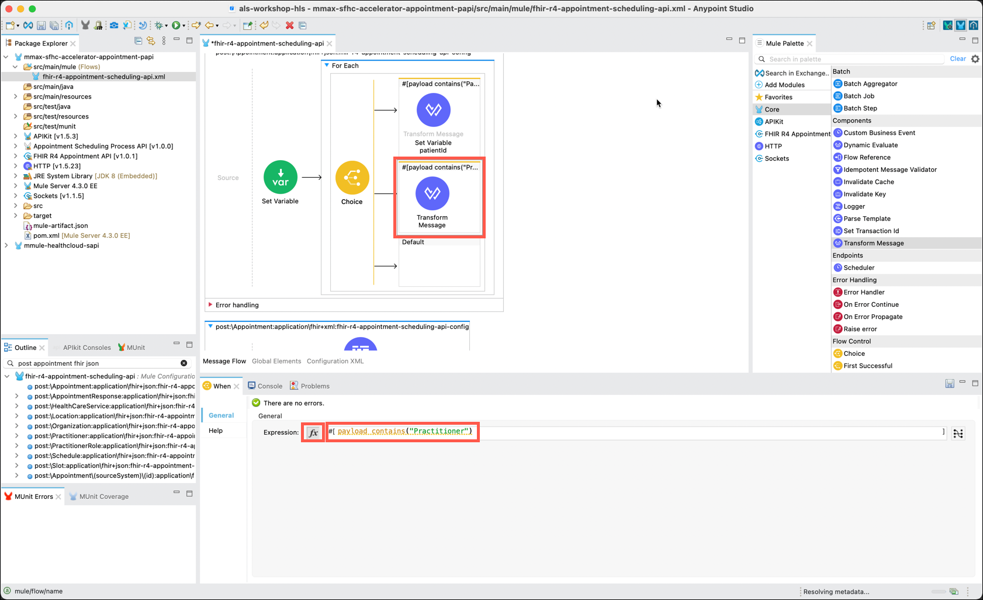Click Search in palette field
Viewport: 983px width, 600px height.
850,59
